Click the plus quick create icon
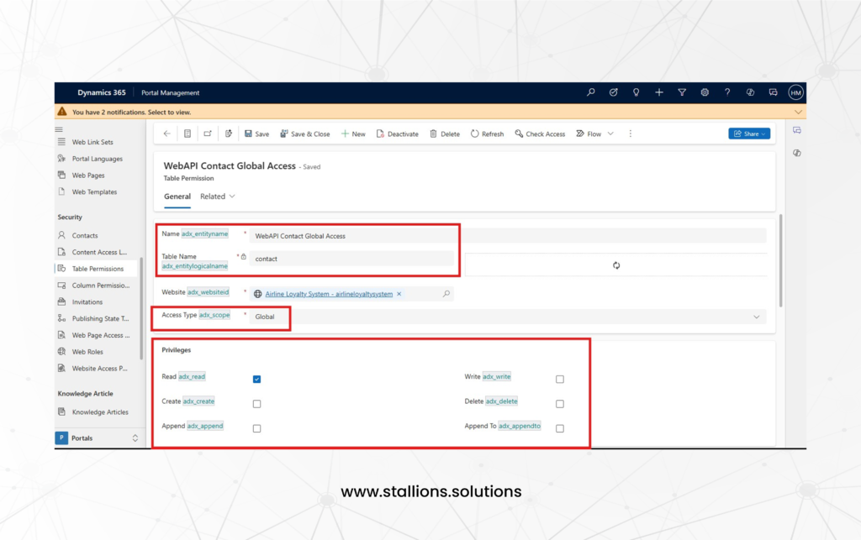 659,92
